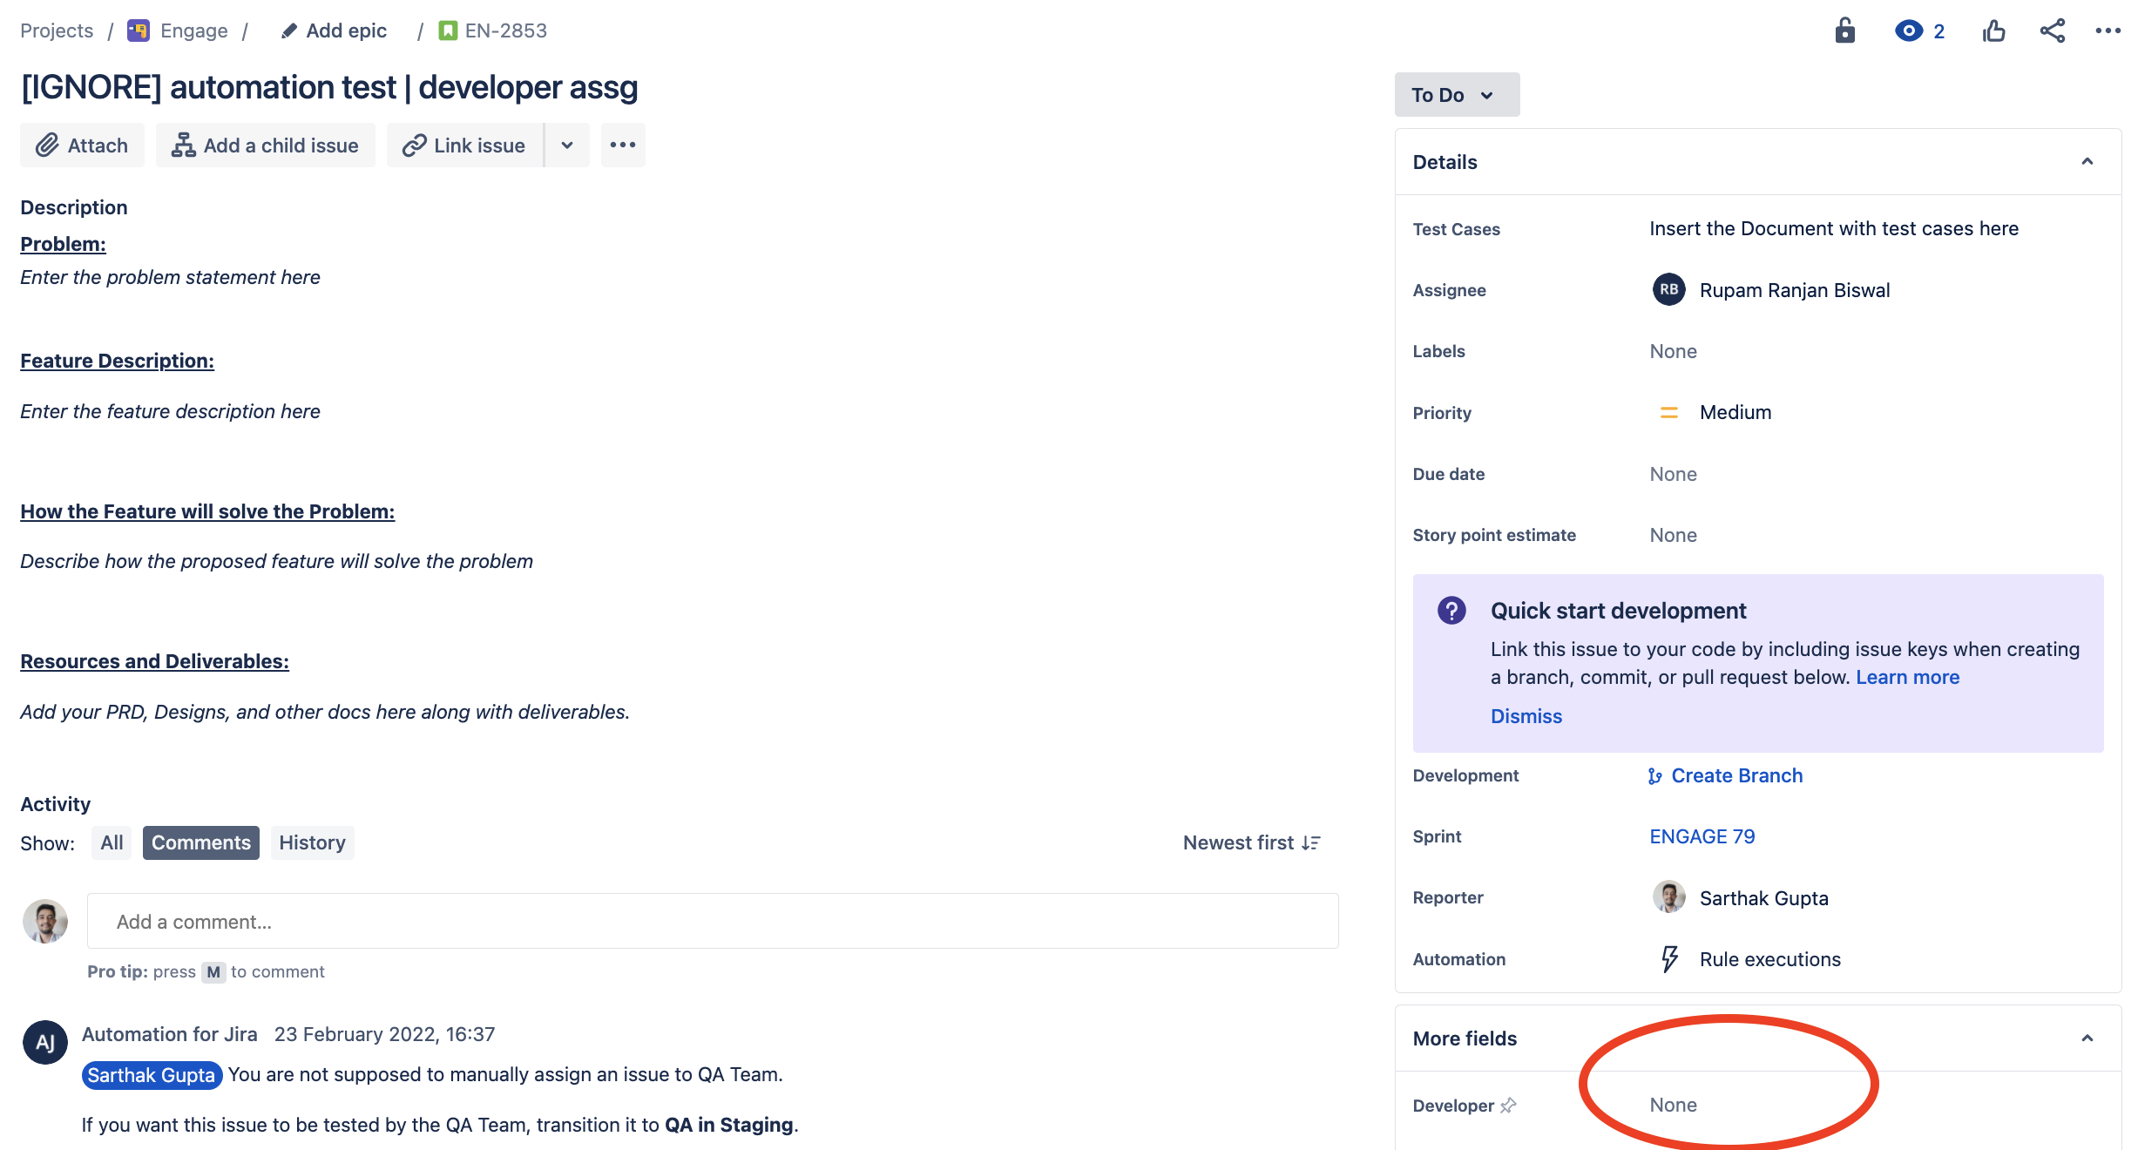Viewport: 2138px width, 1150px height.
Task: Click Sarthak Gupta's reporter avatar
Action: [x=1668, y=897]
